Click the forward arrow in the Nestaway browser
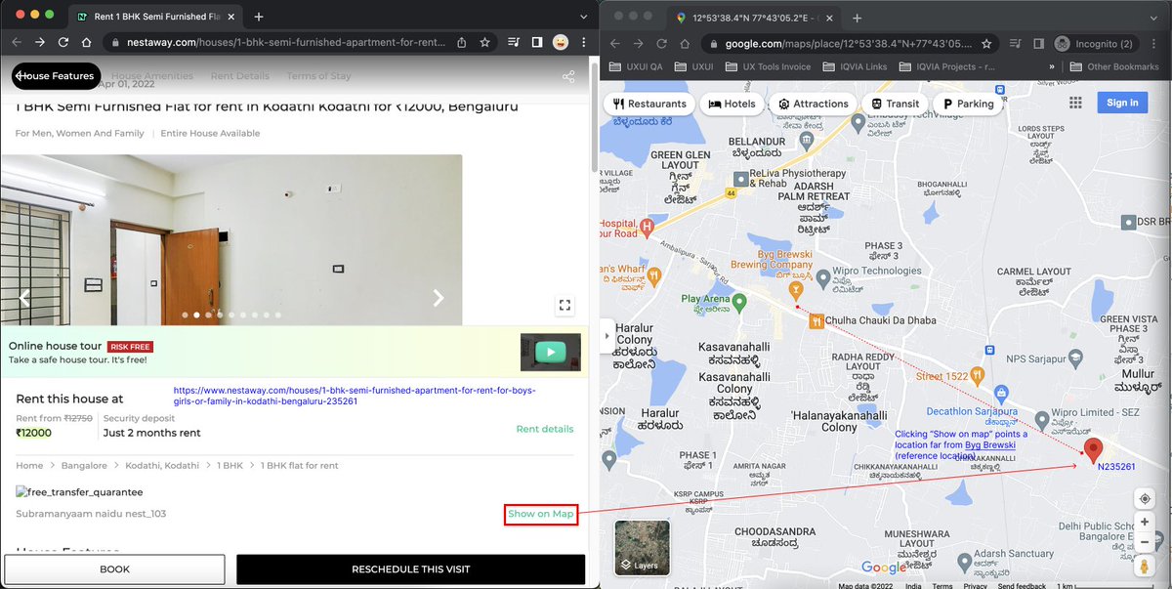This screenshot has width=1172, height=589. 40,43
